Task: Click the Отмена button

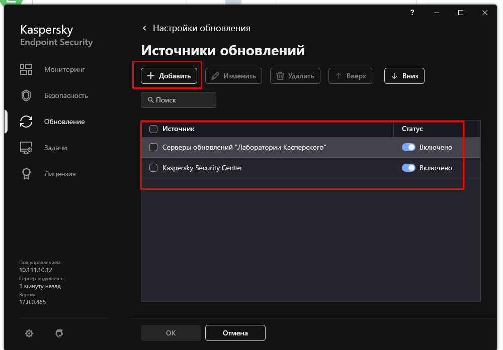Action: click(235, 333)
